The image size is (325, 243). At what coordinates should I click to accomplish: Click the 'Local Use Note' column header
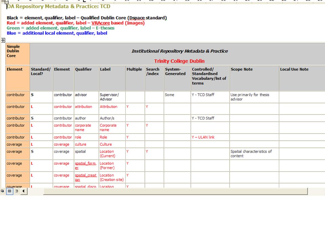pos(302,78)
